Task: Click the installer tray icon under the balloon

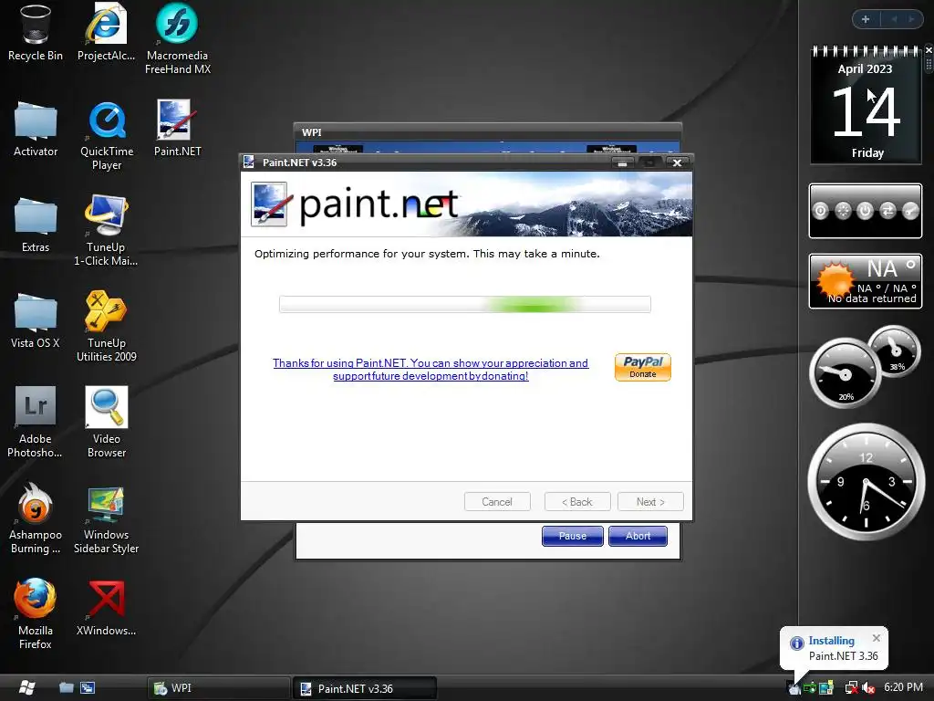Action: coord(794,689)
